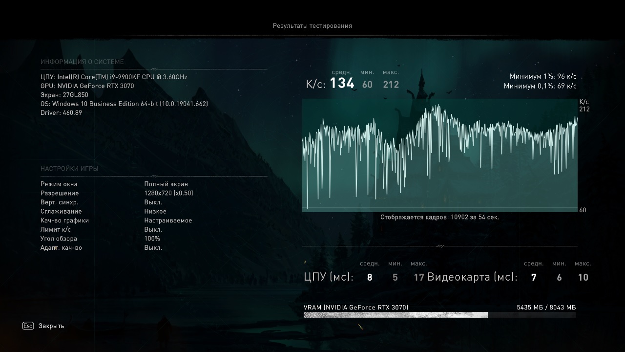Image resolution: width=625 pixels, height=352 pixels.
Task: Click the GPU maximum value "10"
Action: point(583,278)
